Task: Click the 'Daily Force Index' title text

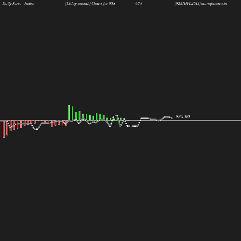Action: pos(18,3)
